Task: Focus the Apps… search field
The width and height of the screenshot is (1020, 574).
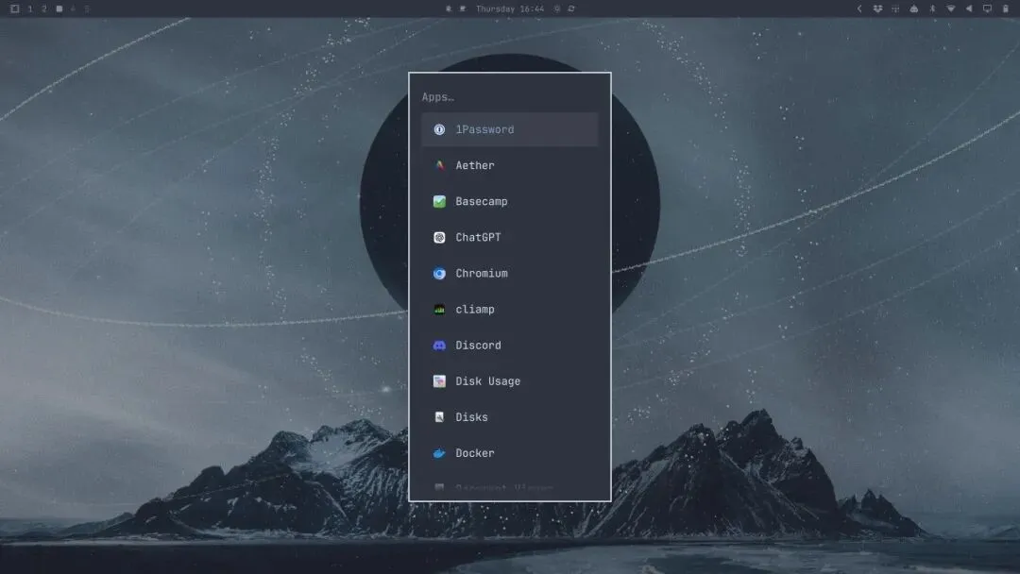Action: pyautogui.click(x=509, y=97)
